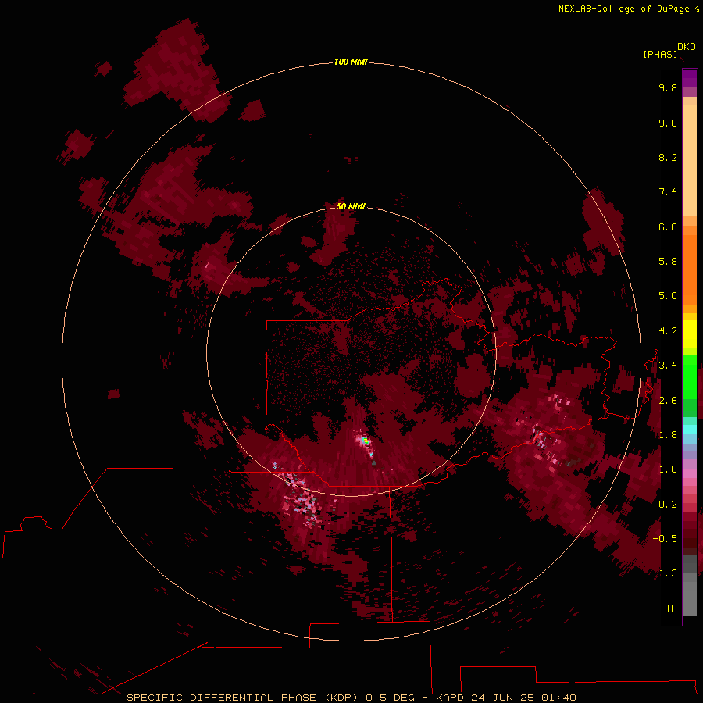The height and width of the screenshot is (703, 703).
Task: Click the purple top band of the color bar
Action: coord(690,78)
